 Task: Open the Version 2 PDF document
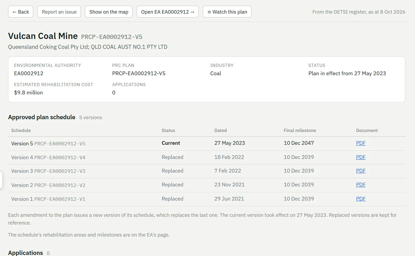(x=361, y=185)
